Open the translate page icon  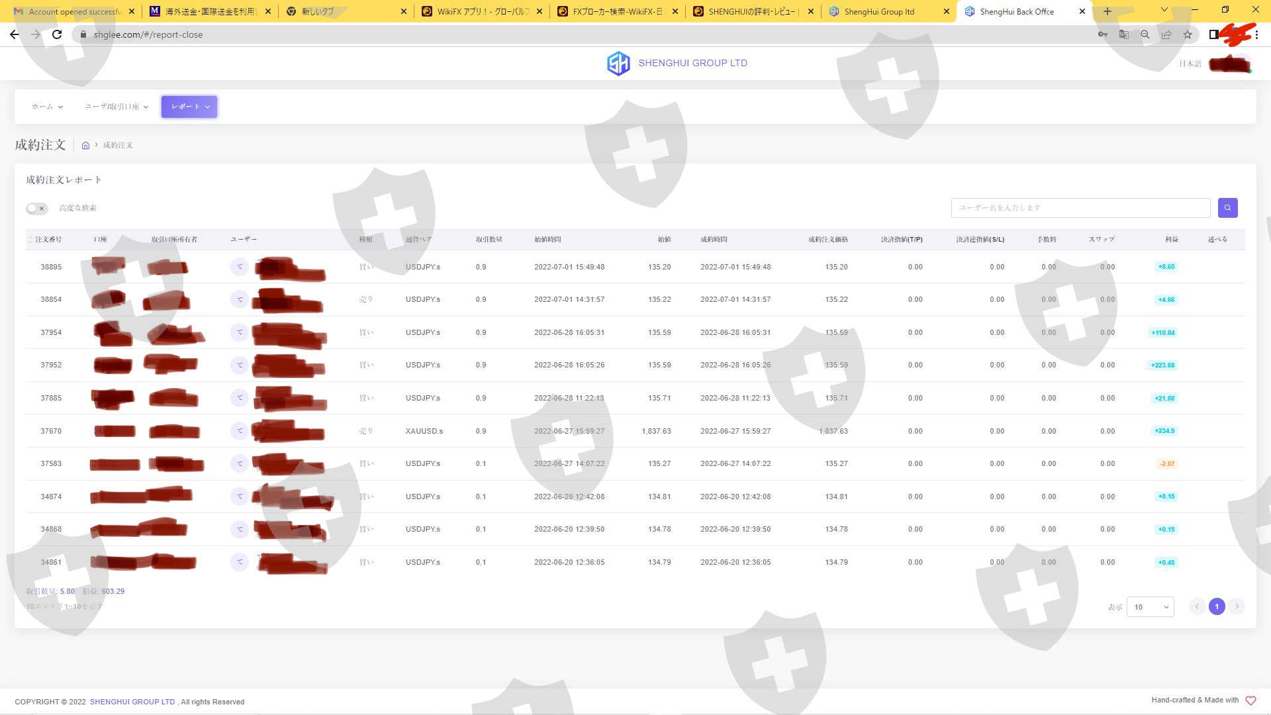click(x=1123, y=34)
